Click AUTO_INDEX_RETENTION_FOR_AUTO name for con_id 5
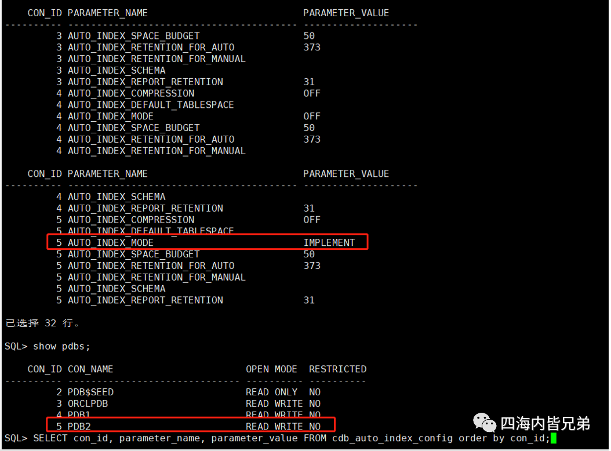611x451 pixels. [x=151, y=266]
